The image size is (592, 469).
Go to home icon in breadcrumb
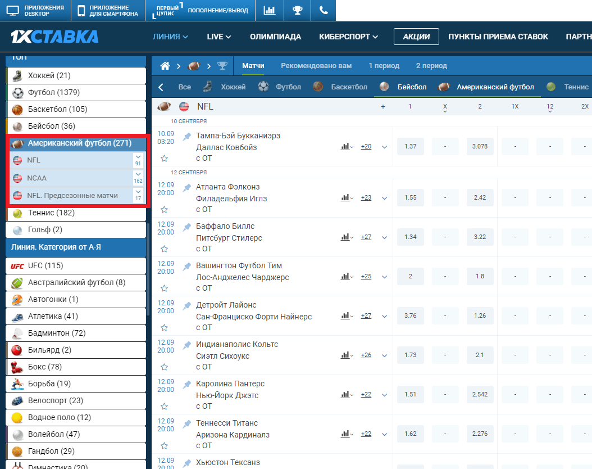(x=165, y=66)
